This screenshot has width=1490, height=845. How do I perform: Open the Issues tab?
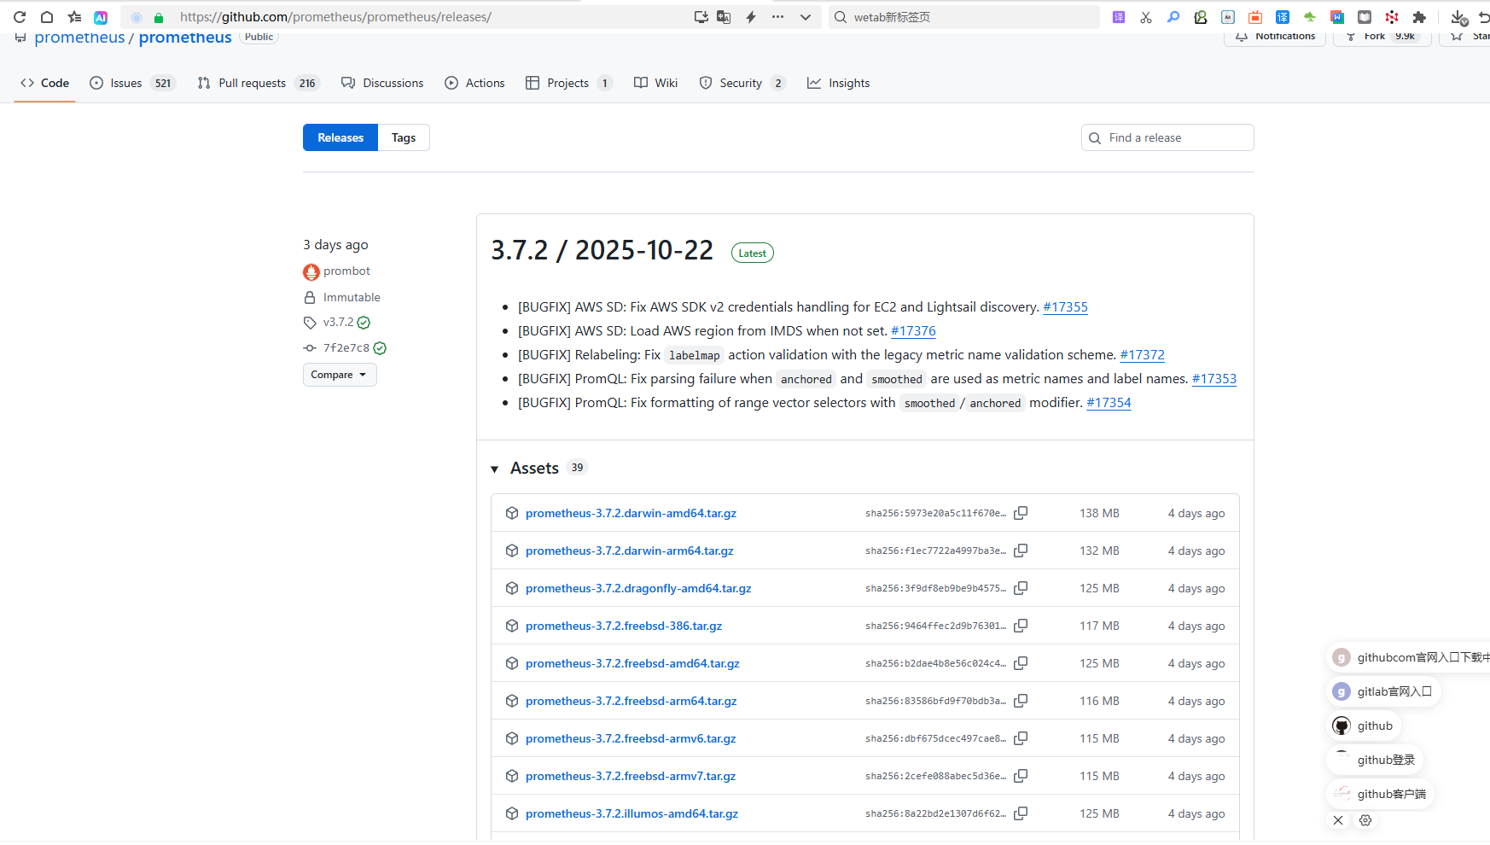pyautogui.click(x=132, y=83)
